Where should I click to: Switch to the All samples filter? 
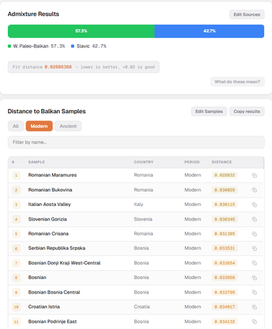tap(16, 126)
